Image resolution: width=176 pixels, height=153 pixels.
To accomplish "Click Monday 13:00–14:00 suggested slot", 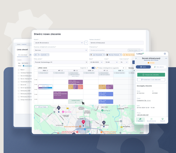I will click(x=45, y=87).
